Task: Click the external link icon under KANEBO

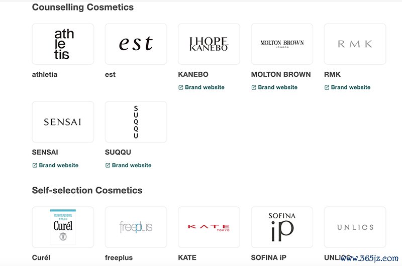Action: tap(181, 87)
